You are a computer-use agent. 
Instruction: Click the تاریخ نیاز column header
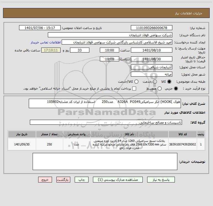(22, 134)
